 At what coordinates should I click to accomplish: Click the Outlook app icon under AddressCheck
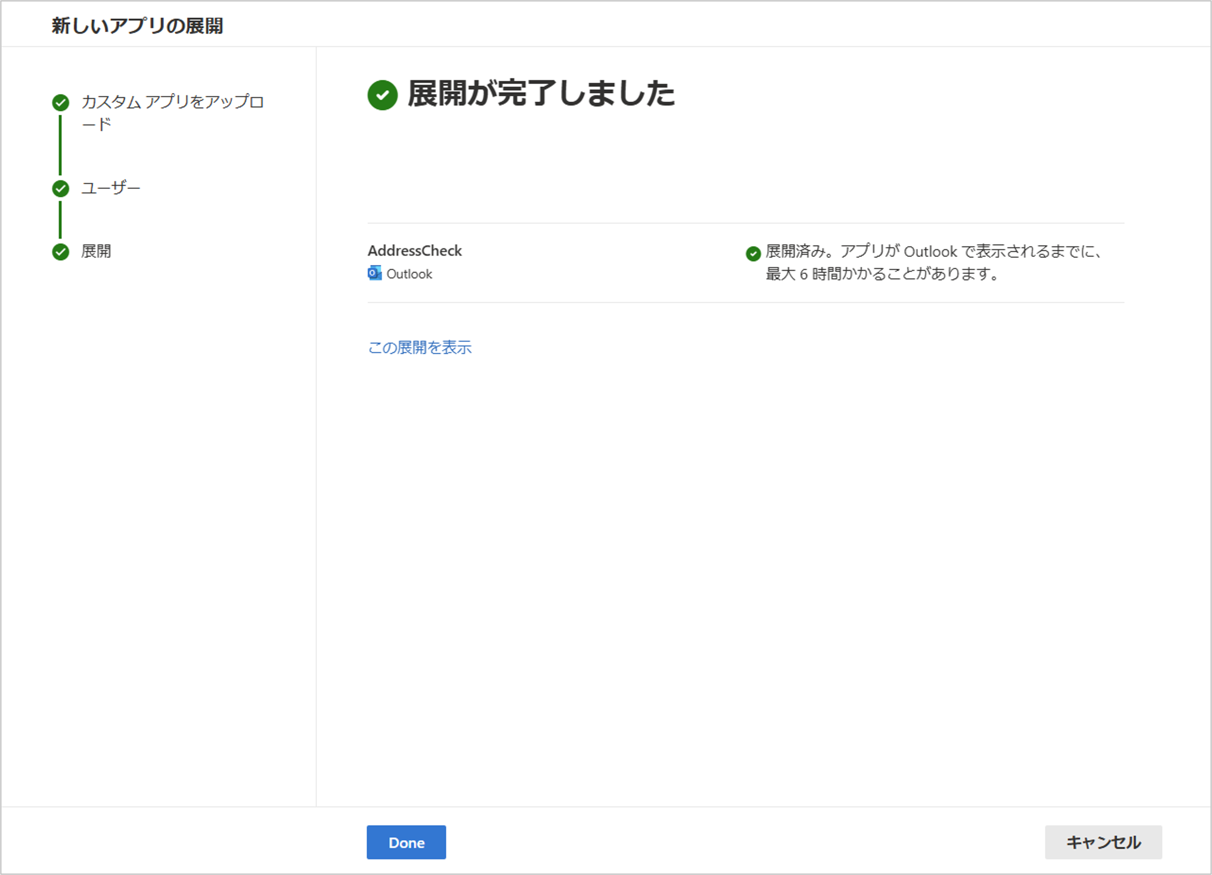coord(374,273)
